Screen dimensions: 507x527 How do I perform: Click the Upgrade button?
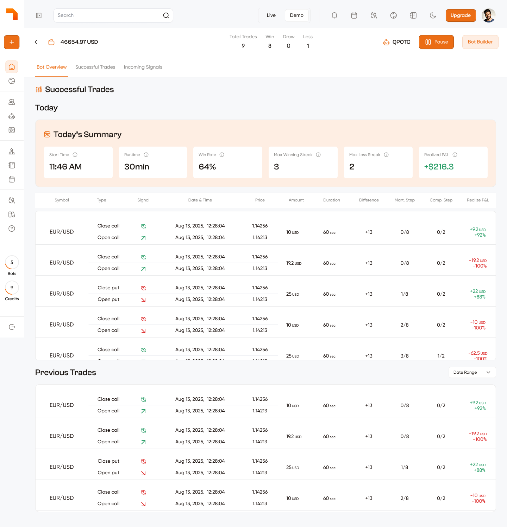pyautogui.click(x=461, y=15)
